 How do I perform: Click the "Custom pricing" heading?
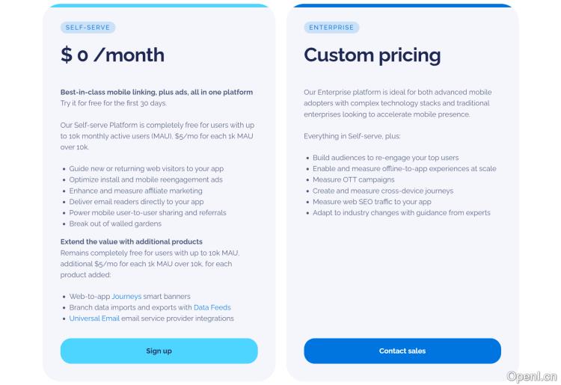(x=372, y=55)
